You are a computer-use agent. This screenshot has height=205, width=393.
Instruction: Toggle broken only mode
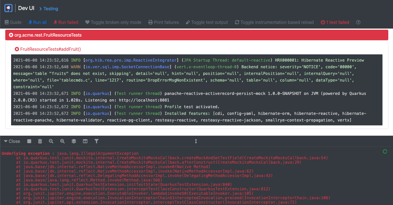[x=113, y=22]
